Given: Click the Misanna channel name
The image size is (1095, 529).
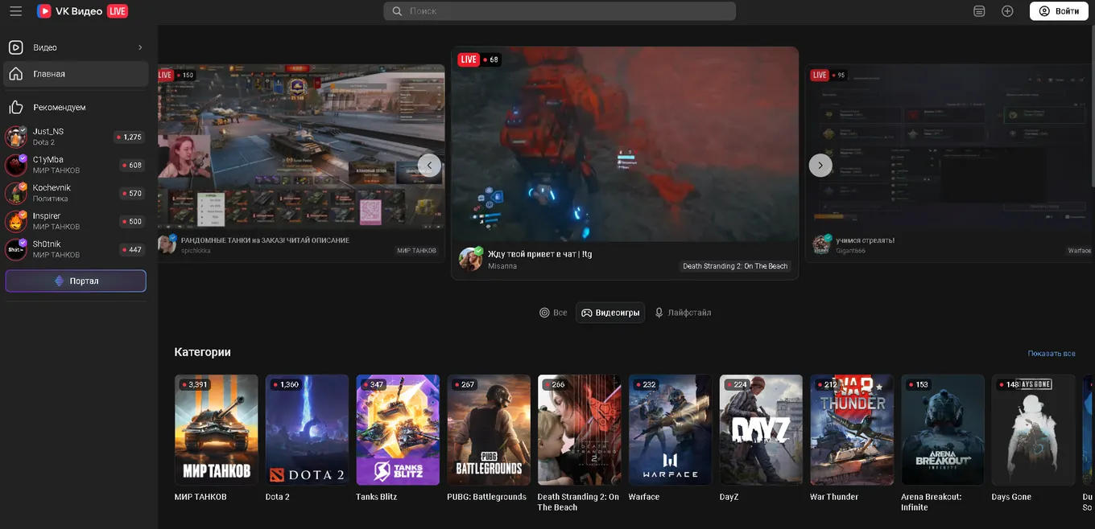Looking at the screenshot, I should coord(502,266).
